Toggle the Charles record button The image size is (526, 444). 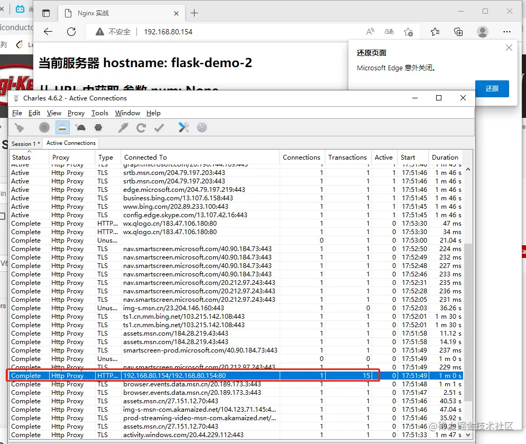point(44,128)
